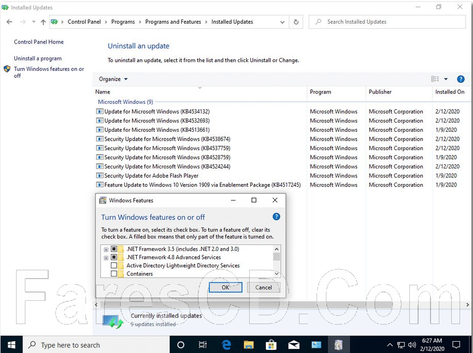Open Uninstall a program link
473x353 pixels.
tap(38, 58)
